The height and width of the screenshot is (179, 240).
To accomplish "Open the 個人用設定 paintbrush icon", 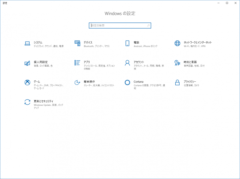I will (x=27, y=63).
